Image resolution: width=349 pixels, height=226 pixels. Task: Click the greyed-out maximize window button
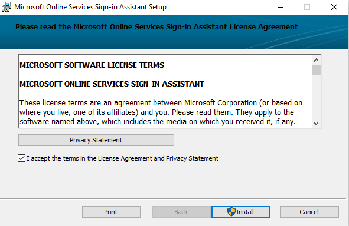pos(307,7)
